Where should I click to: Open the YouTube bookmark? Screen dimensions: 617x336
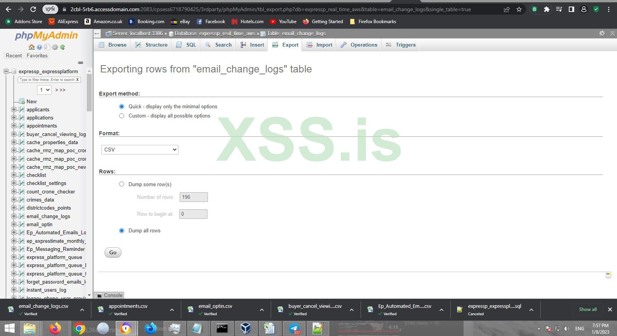(x=283, y=22)
